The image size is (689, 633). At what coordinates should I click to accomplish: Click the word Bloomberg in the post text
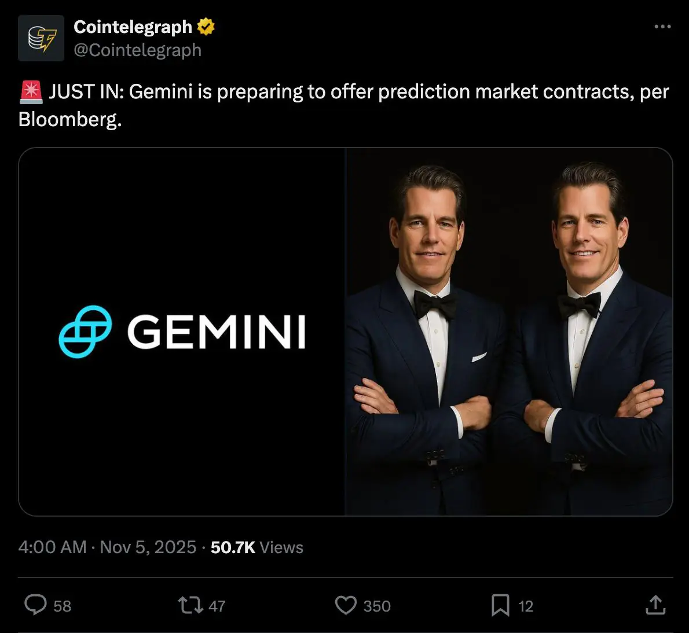click(x=69, y=119)
